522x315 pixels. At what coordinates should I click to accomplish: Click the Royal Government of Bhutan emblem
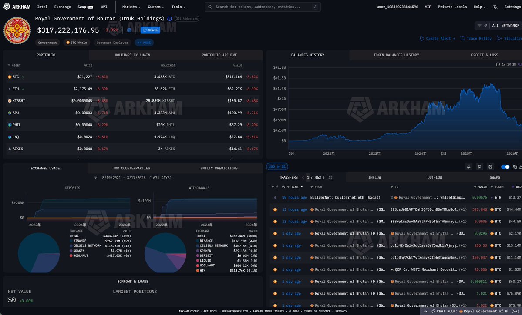(x=17, y=30)
